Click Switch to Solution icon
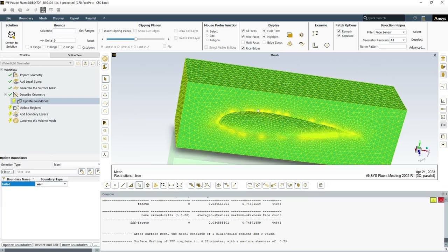The width and height of the screenshot is (448, 252). click(x=12, y=35)
